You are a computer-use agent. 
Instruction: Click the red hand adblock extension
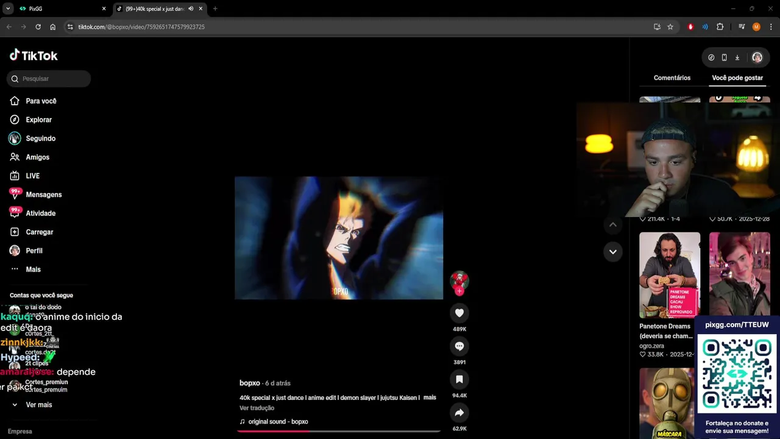click(690, 27)
